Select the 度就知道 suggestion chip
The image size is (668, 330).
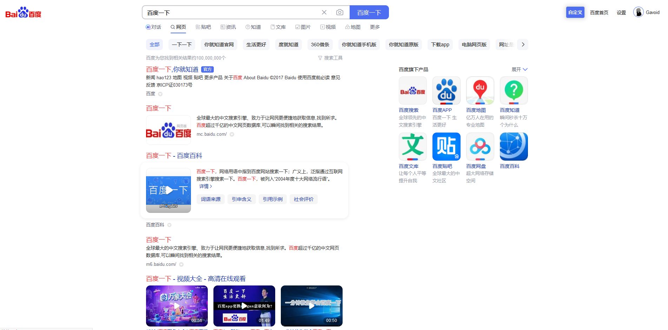(289, 45)
